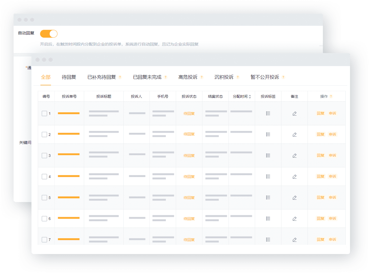This screenshot has width=369, height=273.
Task: Edit the 备注 note pencil in row 2
Action: tap(294, 134)
